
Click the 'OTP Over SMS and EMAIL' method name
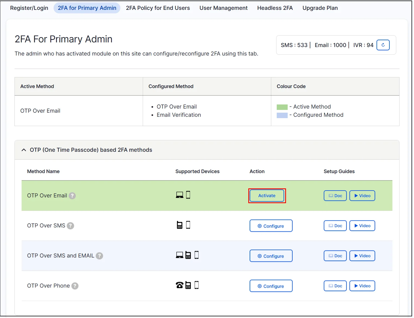[60, 256]
